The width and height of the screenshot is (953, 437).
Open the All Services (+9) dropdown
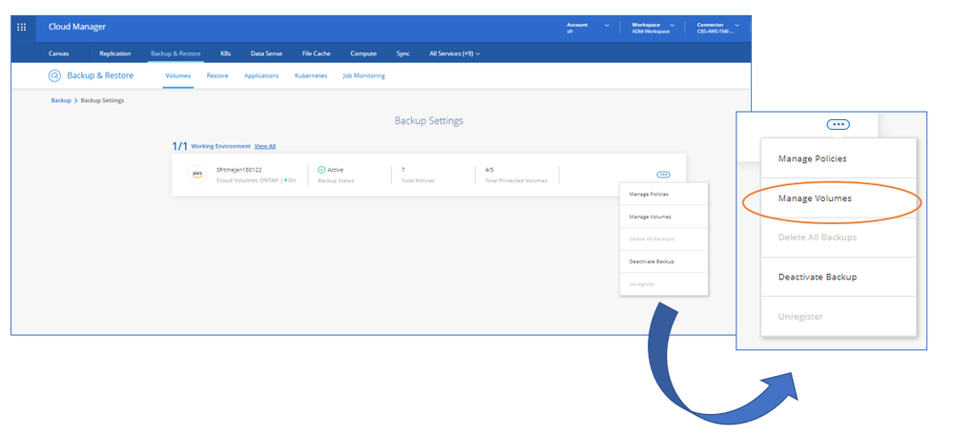pyautogui.click(x=455, y=53)
